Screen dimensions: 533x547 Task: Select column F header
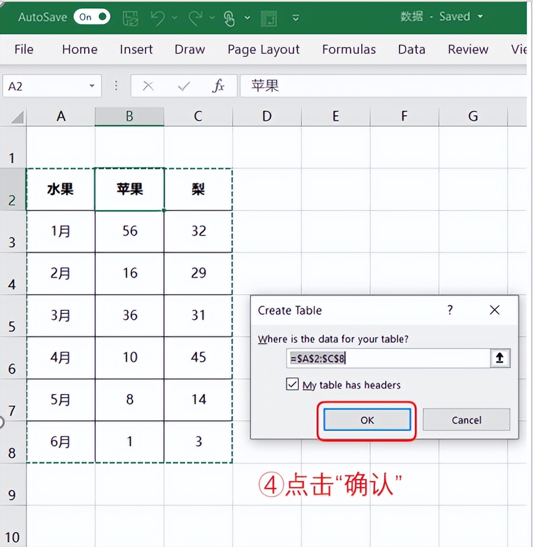click(x=404, y=116)
